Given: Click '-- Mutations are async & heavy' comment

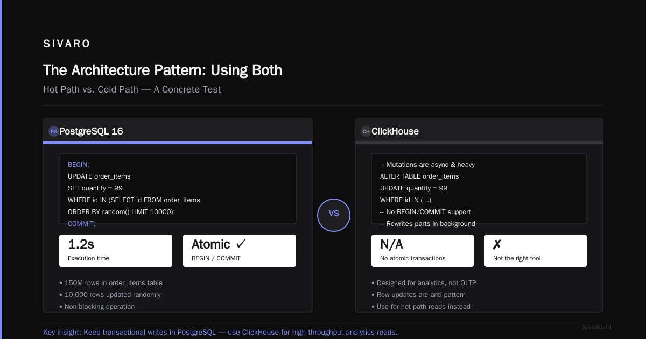Looking at the screenshot, I should 427,164.
